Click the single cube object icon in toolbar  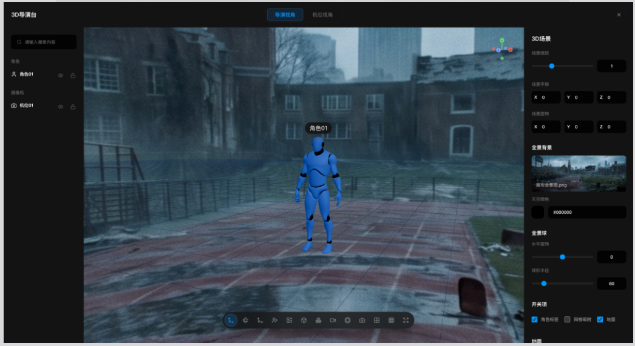304,320
